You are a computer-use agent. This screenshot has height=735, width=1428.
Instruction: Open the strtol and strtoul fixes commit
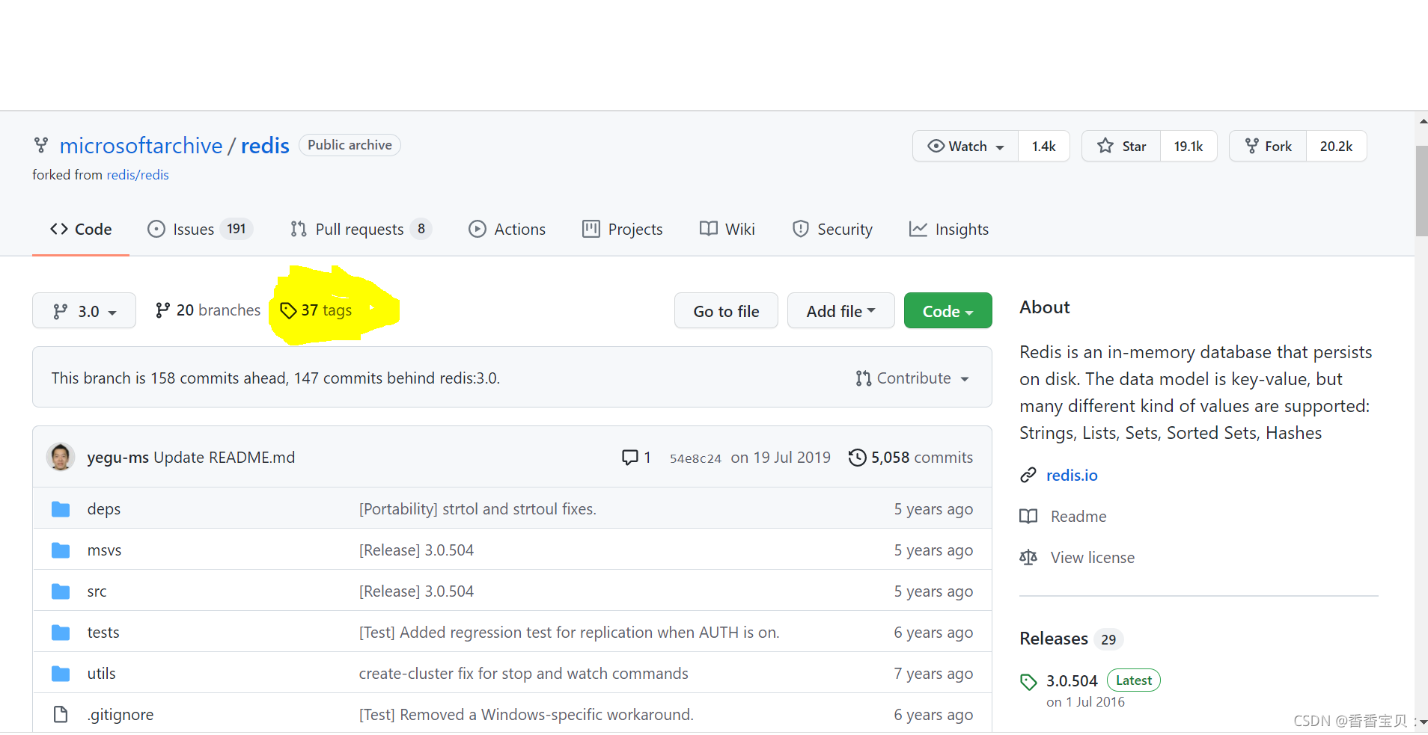(x=477, y=509)
